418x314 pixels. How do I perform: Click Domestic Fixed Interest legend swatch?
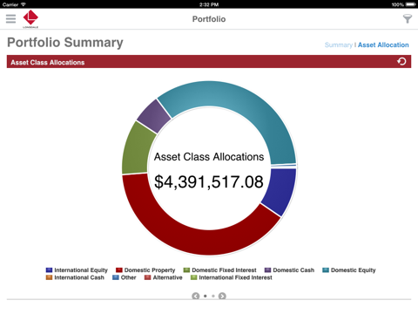[186, 270]
